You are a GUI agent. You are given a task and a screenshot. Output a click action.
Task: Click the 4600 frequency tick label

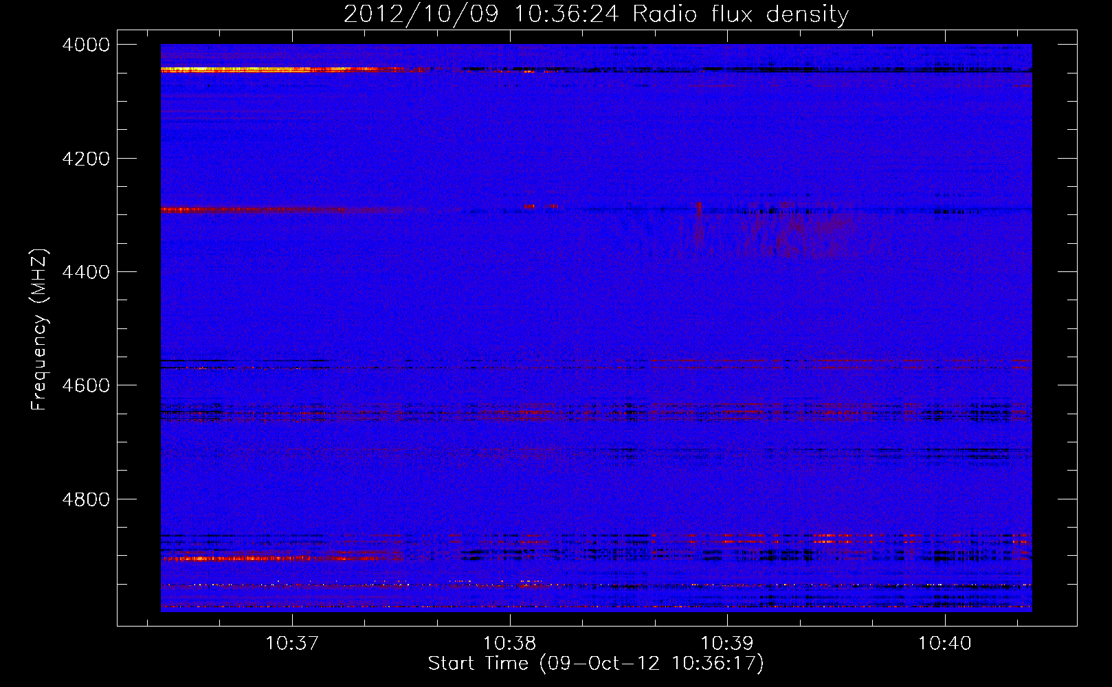coord(86,385)
